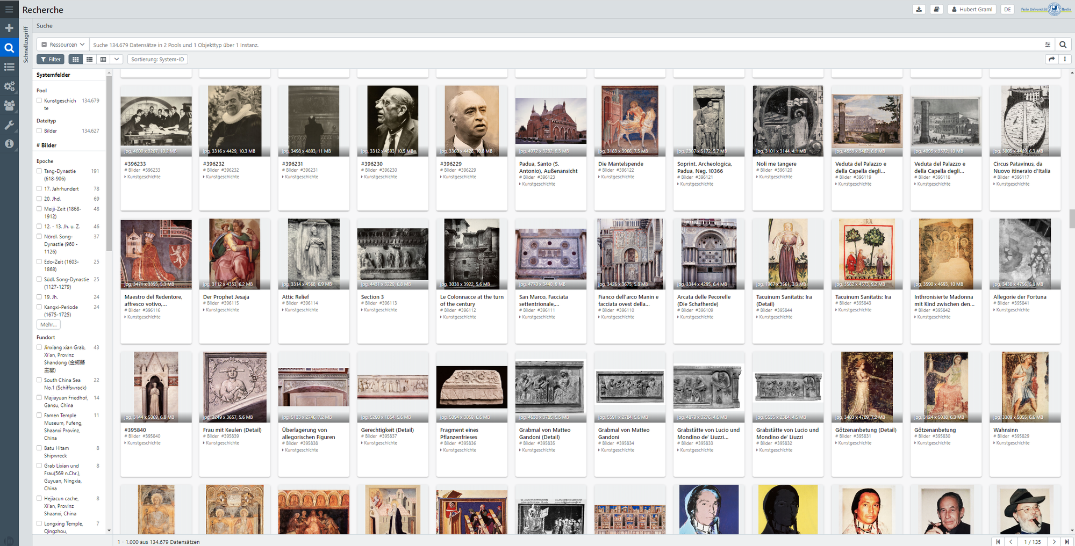Screen dimensions: 1075x546
Task: Open the Schnellzugriff side panel
Action: (25, 45)
